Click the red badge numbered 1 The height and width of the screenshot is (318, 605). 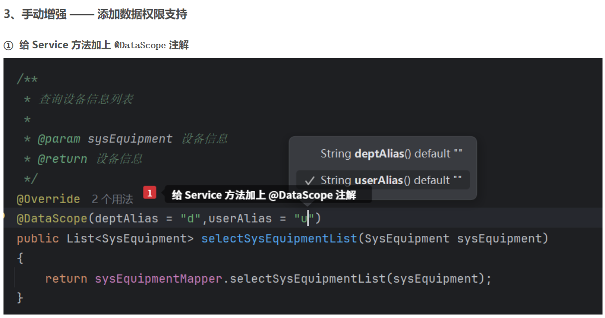click(150, 193)
